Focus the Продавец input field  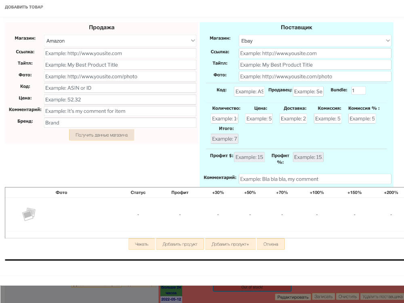pyautogui.click(x=308, y=91)
